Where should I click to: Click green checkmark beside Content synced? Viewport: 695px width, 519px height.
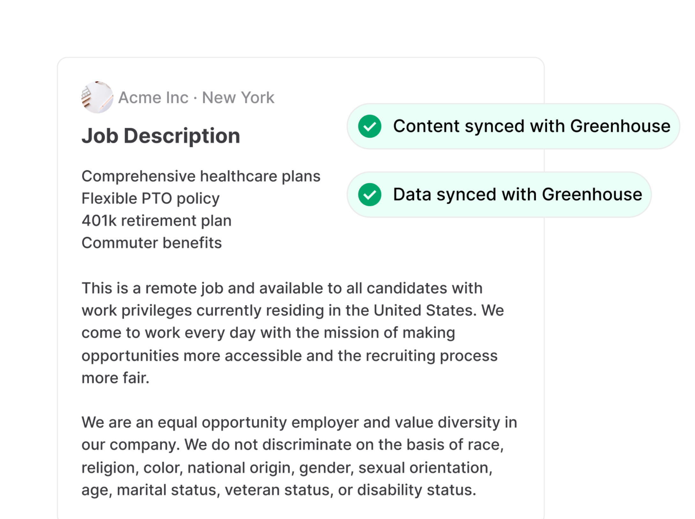pos(369,126)
